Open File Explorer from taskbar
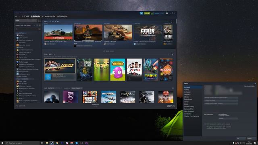 coord(47,143)
